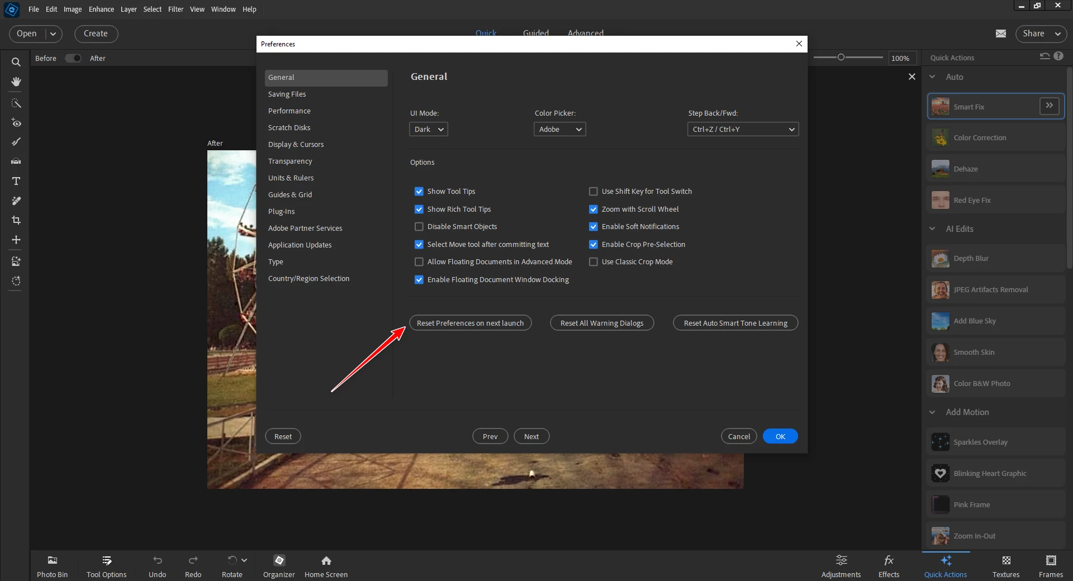Image resolution: width=1073 pixels, height=581 pixels.
Task: Click the mail envelope icon
Action: click(x=1001, y=34)
